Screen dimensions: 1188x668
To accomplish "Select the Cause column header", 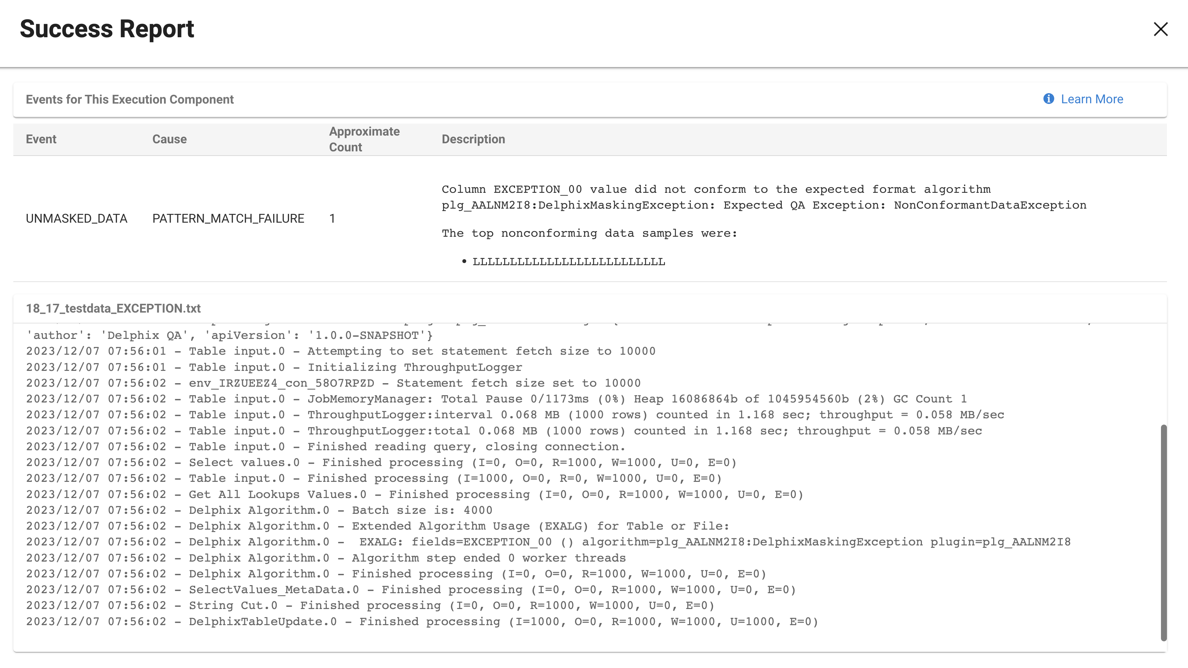I will click(169, 139).
